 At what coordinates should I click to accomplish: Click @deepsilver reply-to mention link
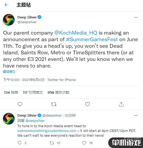[x=35, y=121]
